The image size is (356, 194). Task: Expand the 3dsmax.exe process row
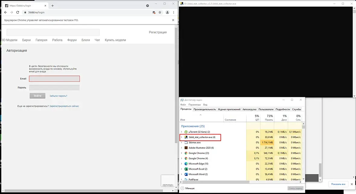coord(181,142)
